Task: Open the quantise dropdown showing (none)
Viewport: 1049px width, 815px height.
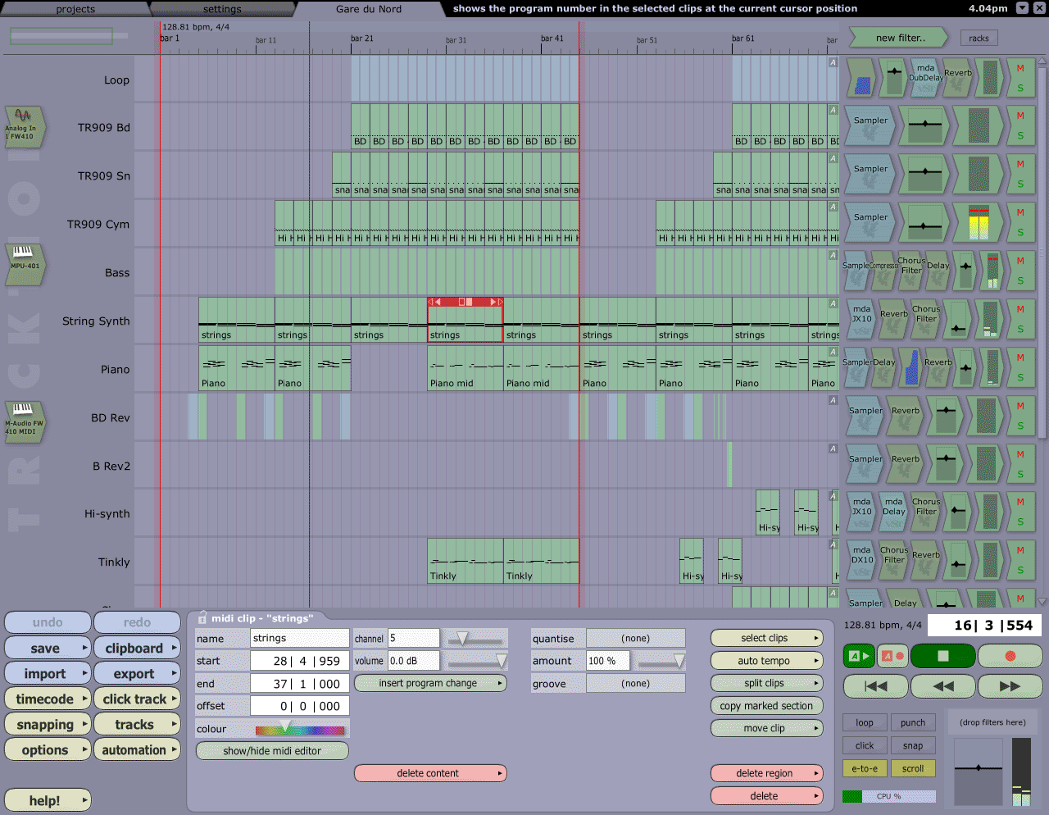Action: click(636, 638)
